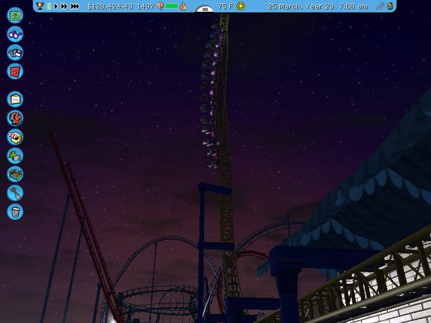Set the game to double fast-forward speed

[64, 6]
